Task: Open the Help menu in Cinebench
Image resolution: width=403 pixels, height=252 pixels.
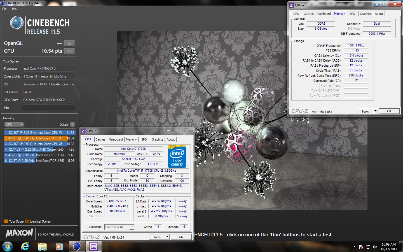Action: coord(13,9)
